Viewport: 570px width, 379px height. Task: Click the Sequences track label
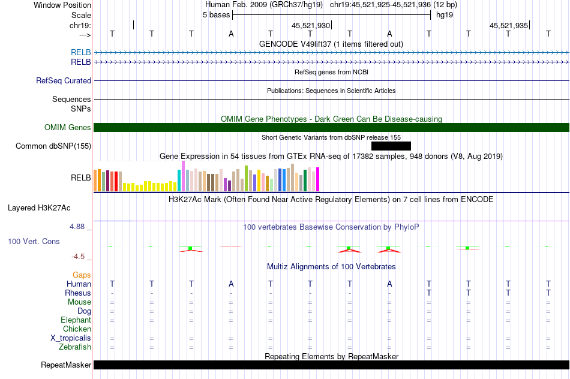[x=71, y=99]
